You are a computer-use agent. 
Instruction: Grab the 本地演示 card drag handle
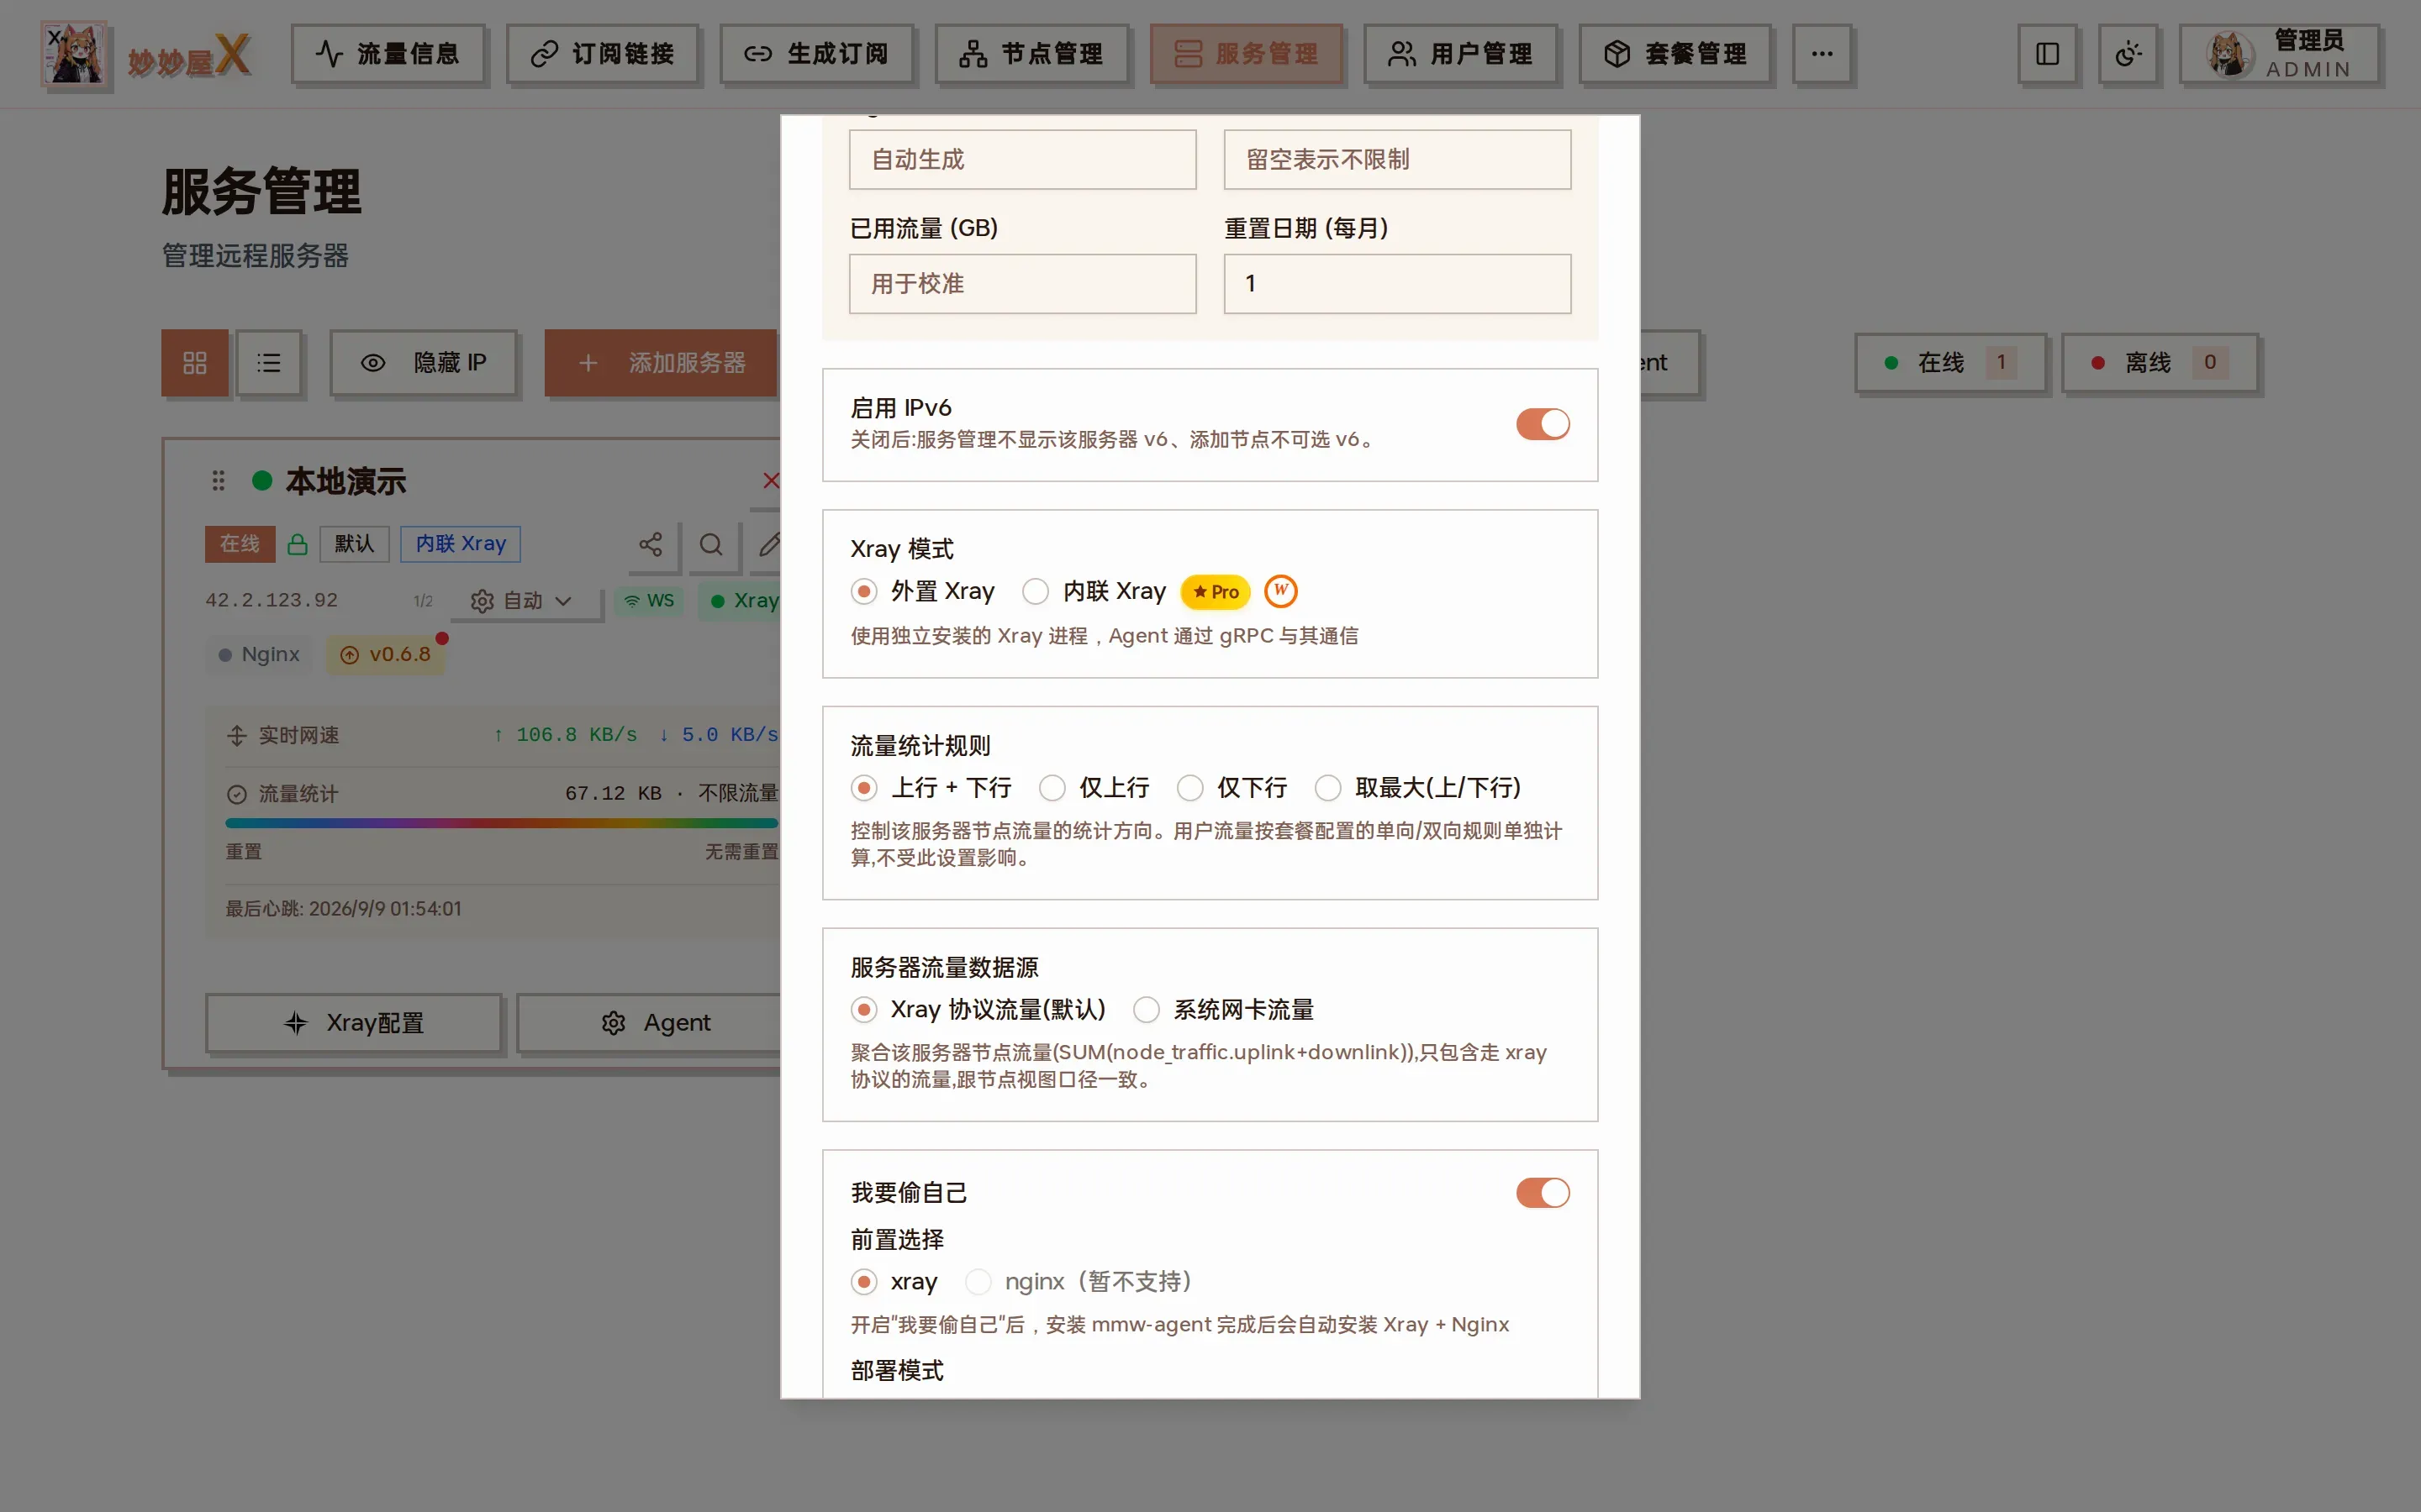click(218, 481)
